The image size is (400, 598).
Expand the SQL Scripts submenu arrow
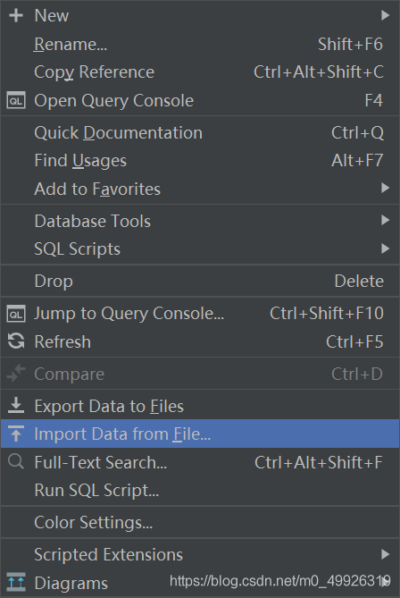pos(385,248)
